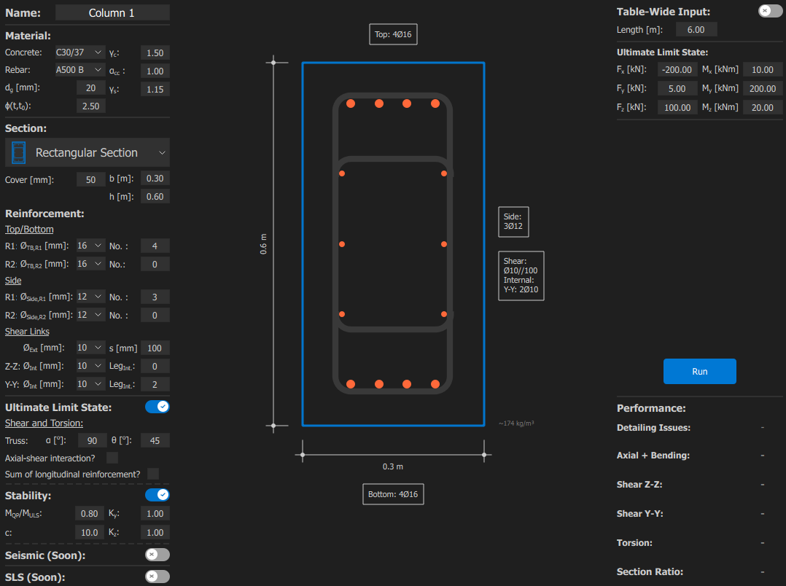This screenshot has width=786, height=586.
Task: Click the Top: 4Ø16 diagram label
Action: click(x=393, y=34)
